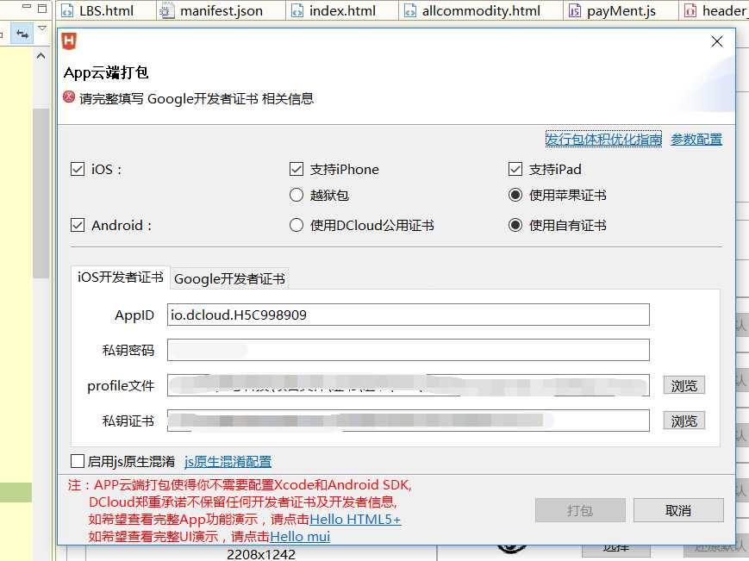Click LBS.html file icon in editor tabs
This screenshot has height=561, width=749.
click(67, 10)
